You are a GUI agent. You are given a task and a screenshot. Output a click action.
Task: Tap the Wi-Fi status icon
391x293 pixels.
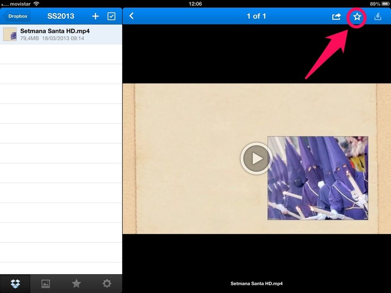37,4
